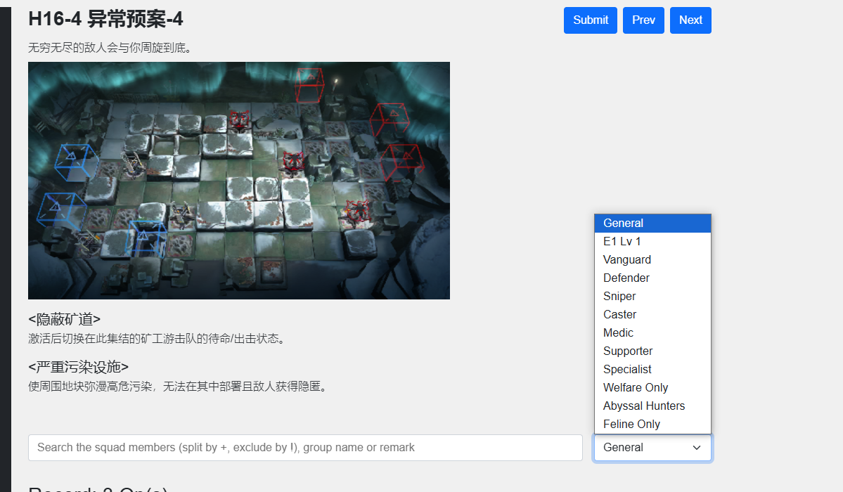The width and height of the screenshot is (843, 492).
Task: Click the 隐蔽矿道 heading text
Action: (x=65, y=319)
